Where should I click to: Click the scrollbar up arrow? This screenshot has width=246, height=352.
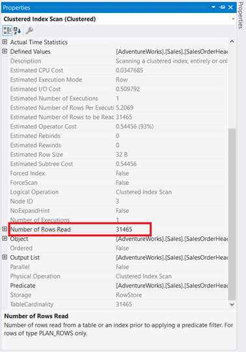[x=232, y=42]
